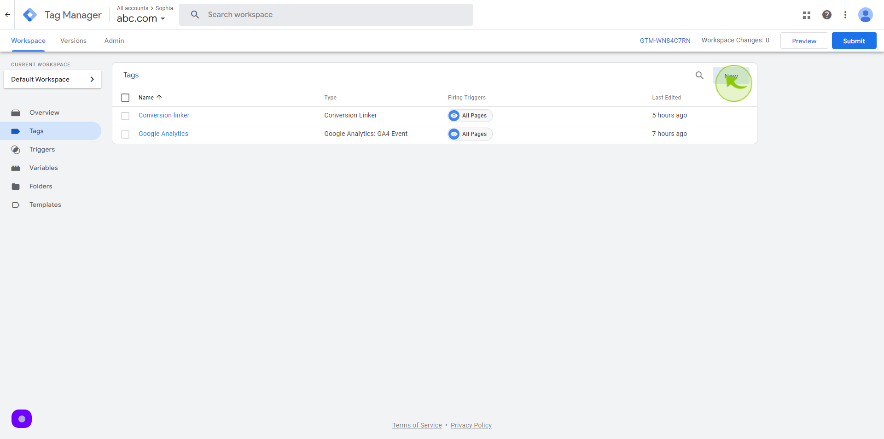Open the user account avatar
Image resolution: width=884 pixels, height=439 pixels.
(x=866, y=15)
